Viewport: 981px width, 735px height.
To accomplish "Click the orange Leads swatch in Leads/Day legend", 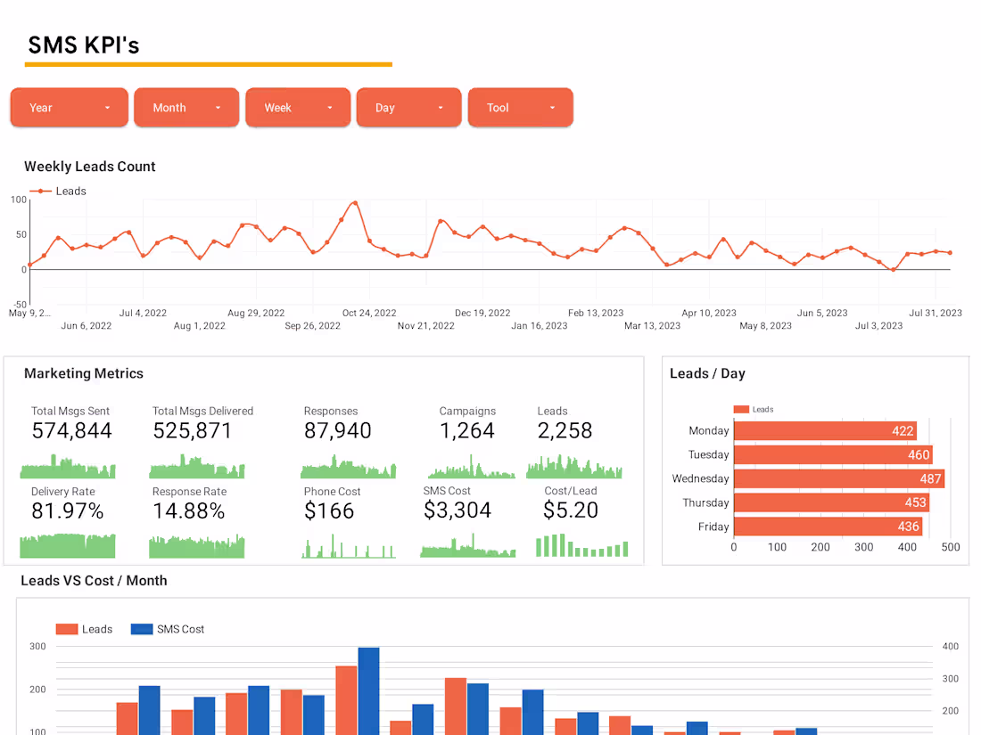I will click(741, 410).
